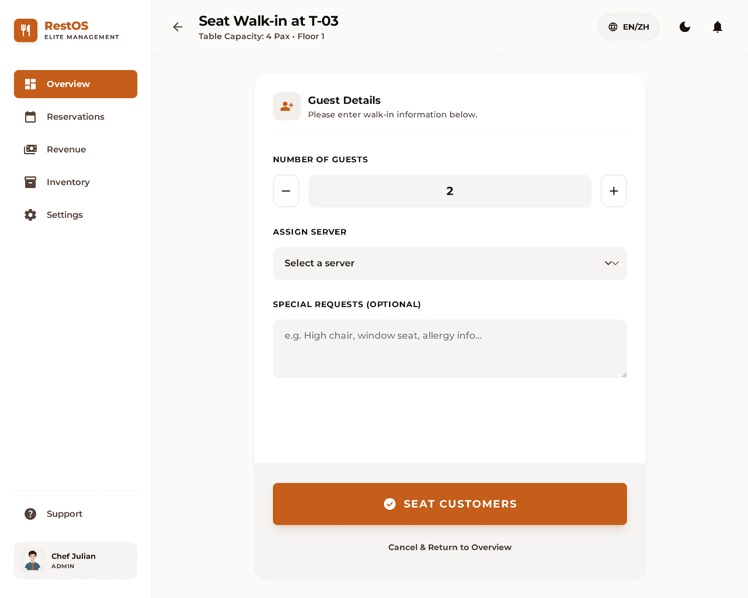Click the Revenue cash icon

pos(30,149)
